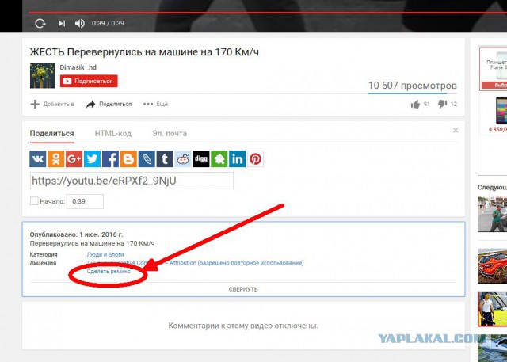Share to Facebook

pyautogui.click(x=110, y=158)
